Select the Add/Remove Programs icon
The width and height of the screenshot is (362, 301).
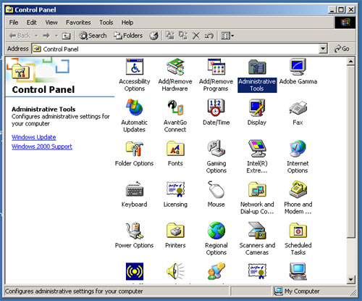point(216,67)
